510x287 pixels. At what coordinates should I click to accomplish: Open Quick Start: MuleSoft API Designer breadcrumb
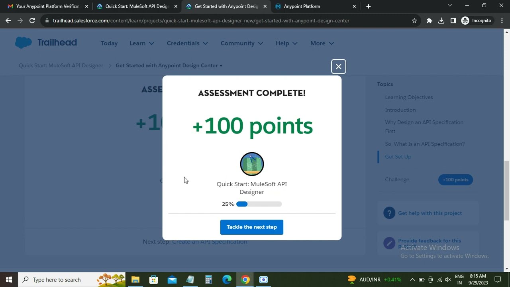[x=61, y=65]
